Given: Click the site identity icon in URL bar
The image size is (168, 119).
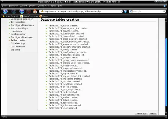Looking at the screenshot, I should [42, 11].
